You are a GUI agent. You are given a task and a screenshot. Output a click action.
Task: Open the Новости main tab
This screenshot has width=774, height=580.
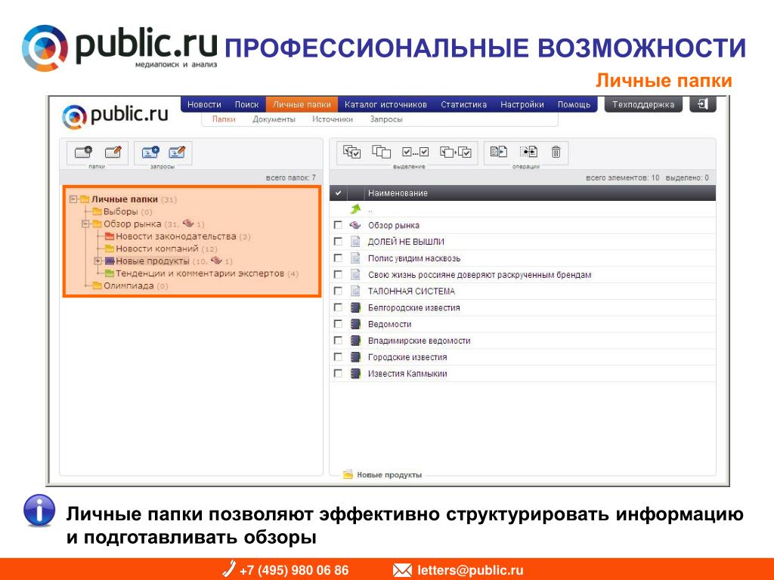pyautogui.click(x=204, y=104)
